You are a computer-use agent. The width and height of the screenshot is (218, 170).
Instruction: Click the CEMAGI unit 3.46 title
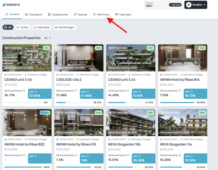click(x=18, y=80)
